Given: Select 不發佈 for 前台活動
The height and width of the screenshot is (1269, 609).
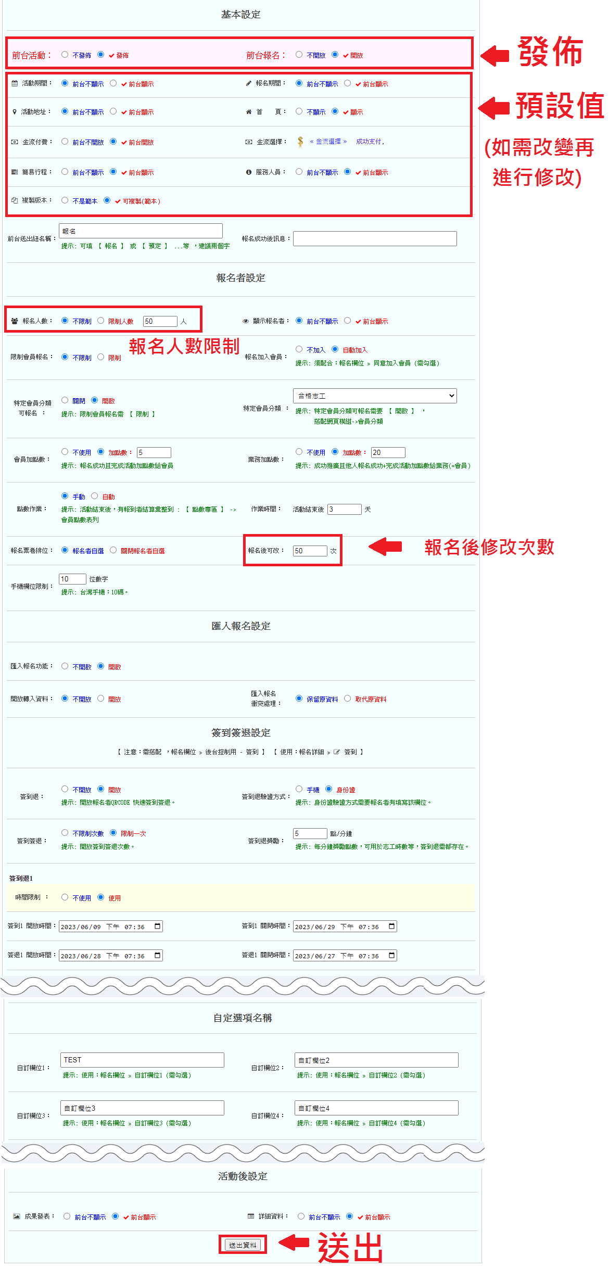Looking at the screenshot, I should click(65, 55).
